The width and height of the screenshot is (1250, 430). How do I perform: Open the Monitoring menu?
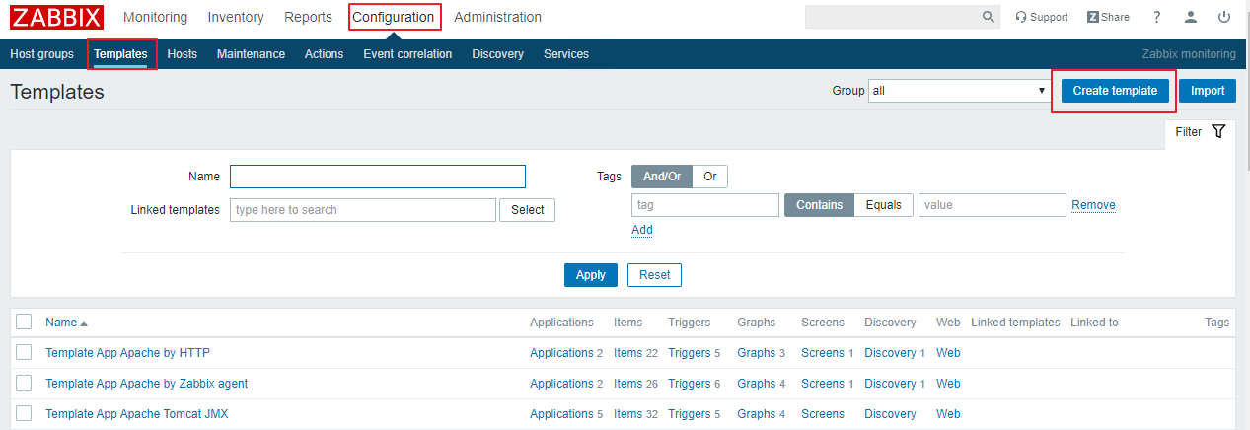(x=155, y=17)
